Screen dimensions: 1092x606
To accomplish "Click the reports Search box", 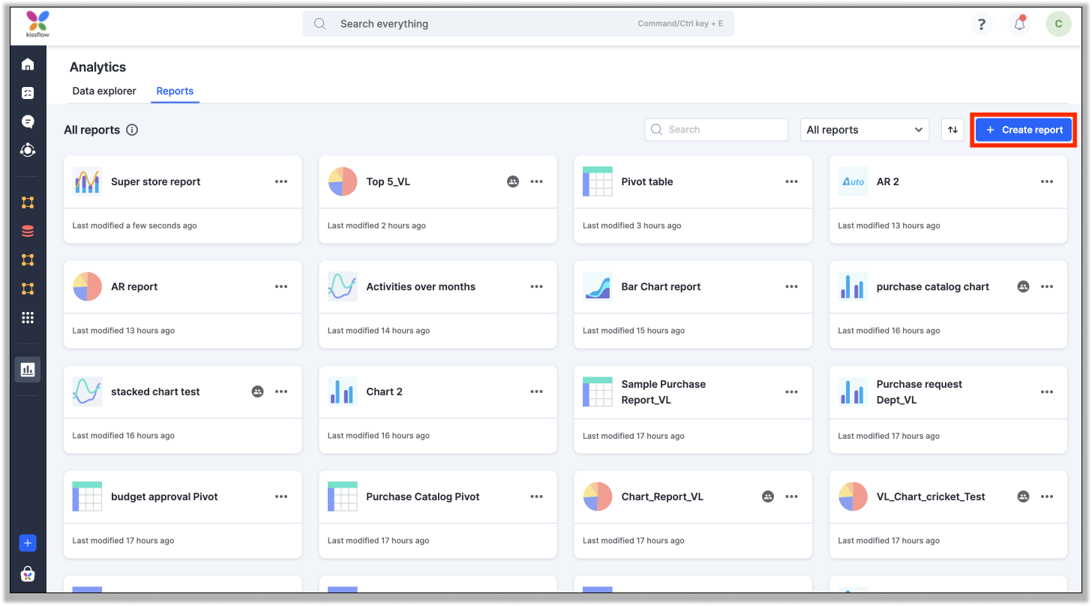I will click(716, 130).
